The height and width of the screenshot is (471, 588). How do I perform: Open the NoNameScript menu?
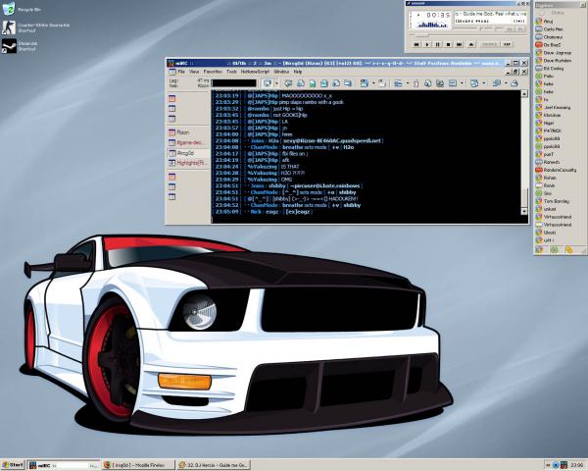click(255, 72)
